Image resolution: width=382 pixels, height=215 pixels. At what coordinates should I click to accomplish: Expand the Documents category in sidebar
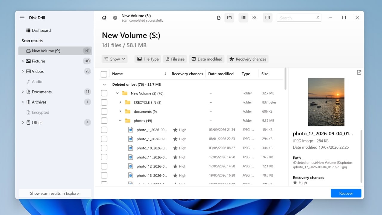pos(23,92)
